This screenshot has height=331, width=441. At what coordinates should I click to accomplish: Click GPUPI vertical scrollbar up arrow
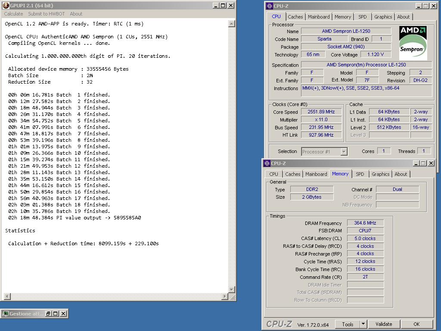coord(231,24)
